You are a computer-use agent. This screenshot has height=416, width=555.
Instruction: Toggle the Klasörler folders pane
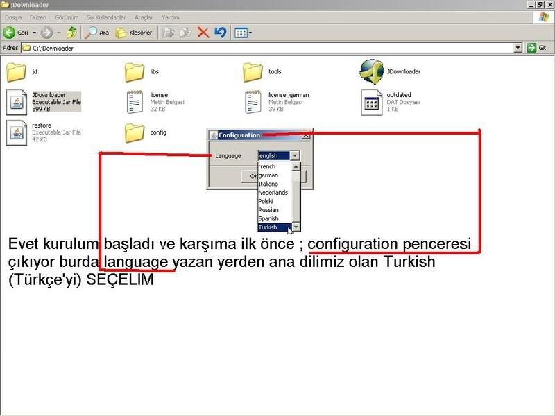[x=134, y=33]
